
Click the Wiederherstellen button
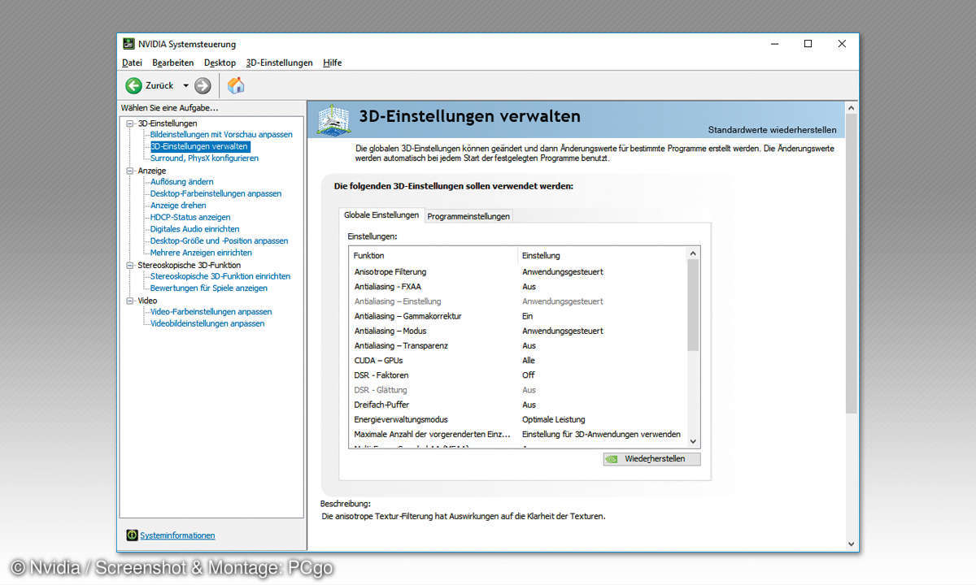(x=651, y=459)
